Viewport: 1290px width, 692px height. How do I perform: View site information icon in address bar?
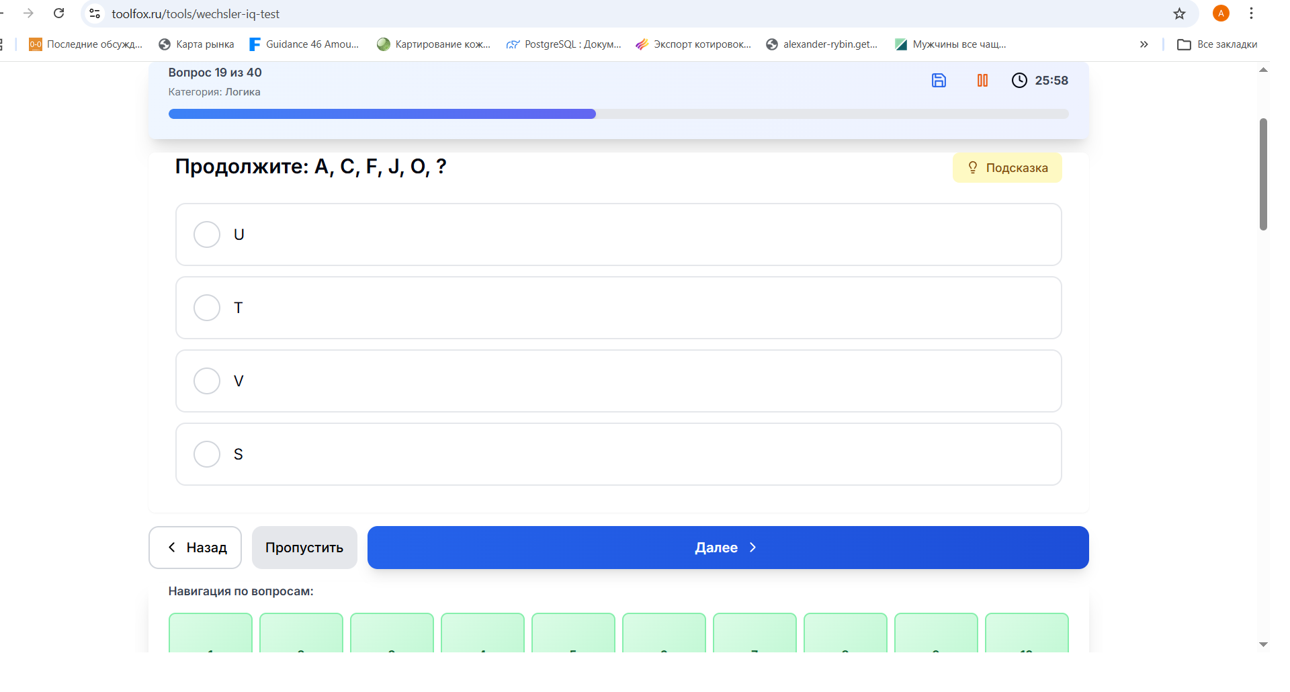pos(95,13)
